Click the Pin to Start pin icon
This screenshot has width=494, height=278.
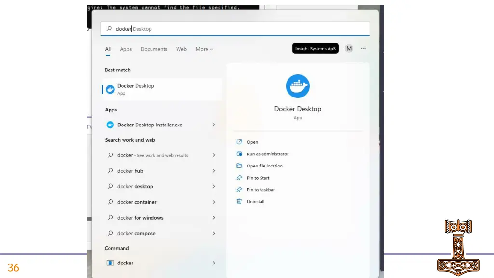pos(239,178)
